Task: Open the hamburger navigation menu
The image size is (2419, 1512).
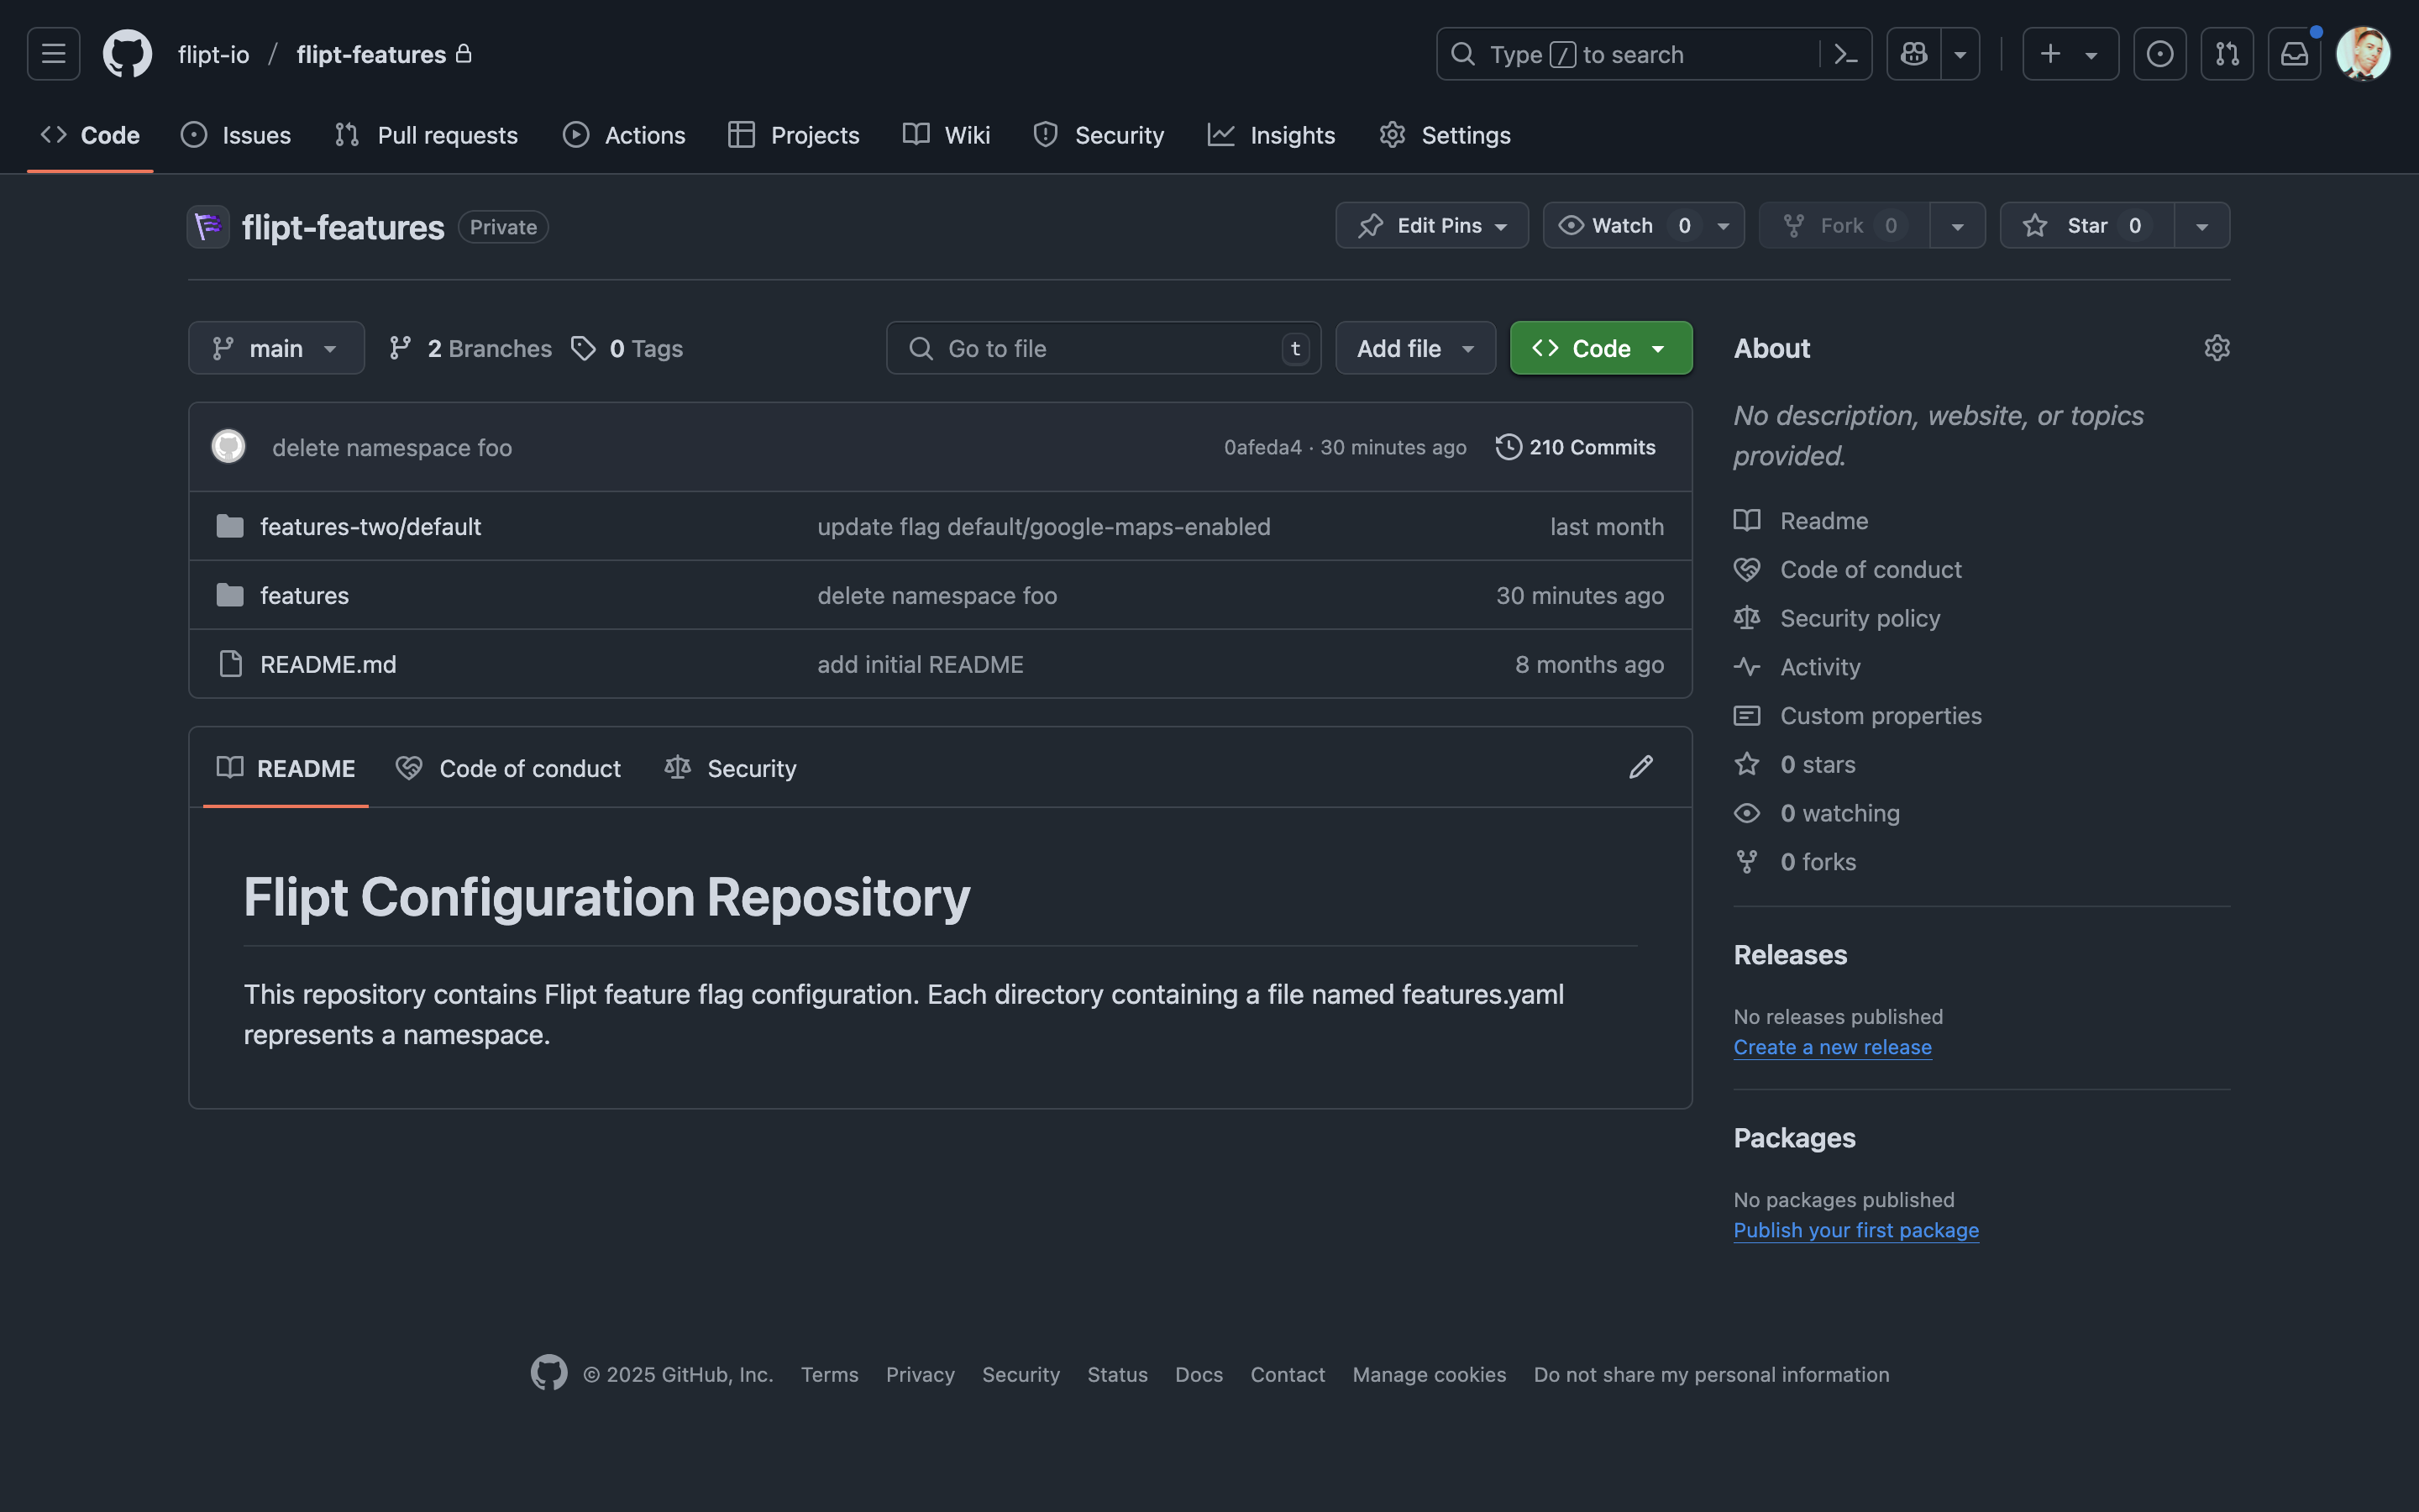Action: 54,54
